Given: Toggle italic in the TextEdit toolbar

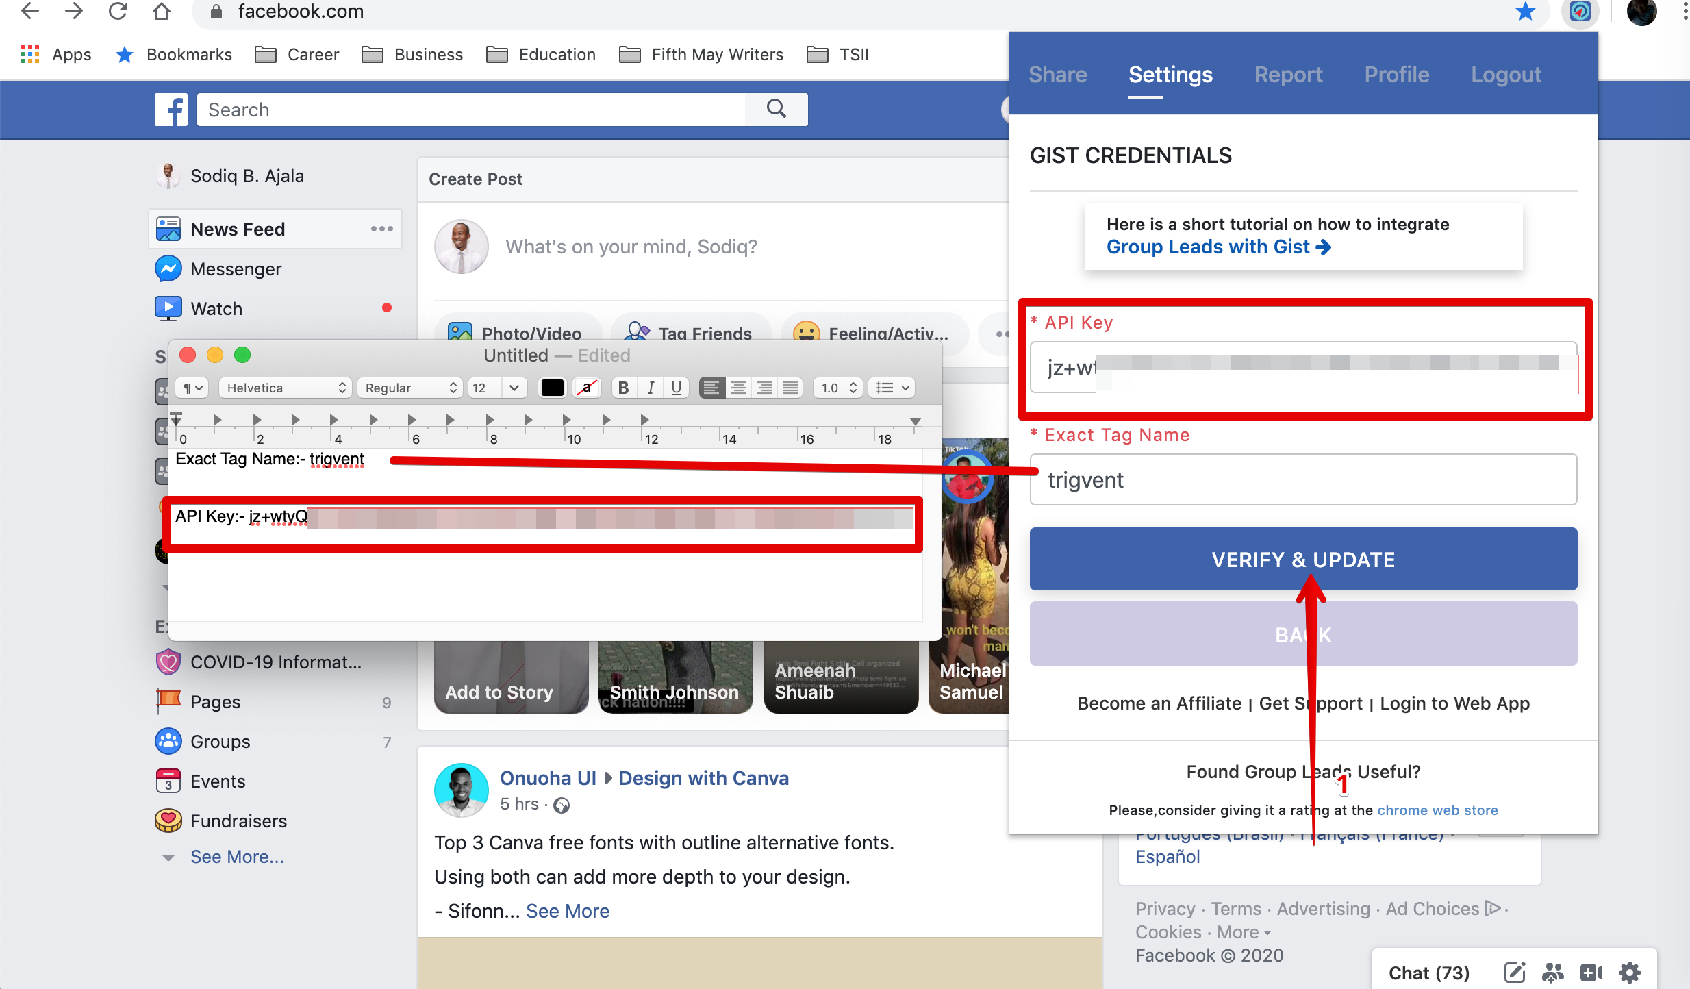Looking at the screenshot, I should 651,388.
